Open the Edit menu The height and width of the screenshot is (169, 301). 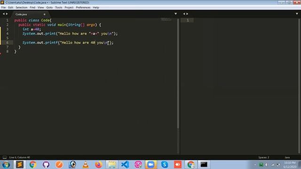tap(10, 8)
